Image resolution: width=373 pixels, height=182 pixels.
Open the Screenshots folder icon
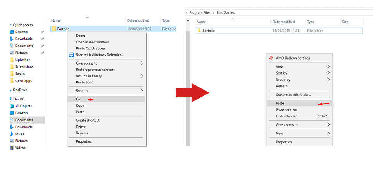pos(12,66)
